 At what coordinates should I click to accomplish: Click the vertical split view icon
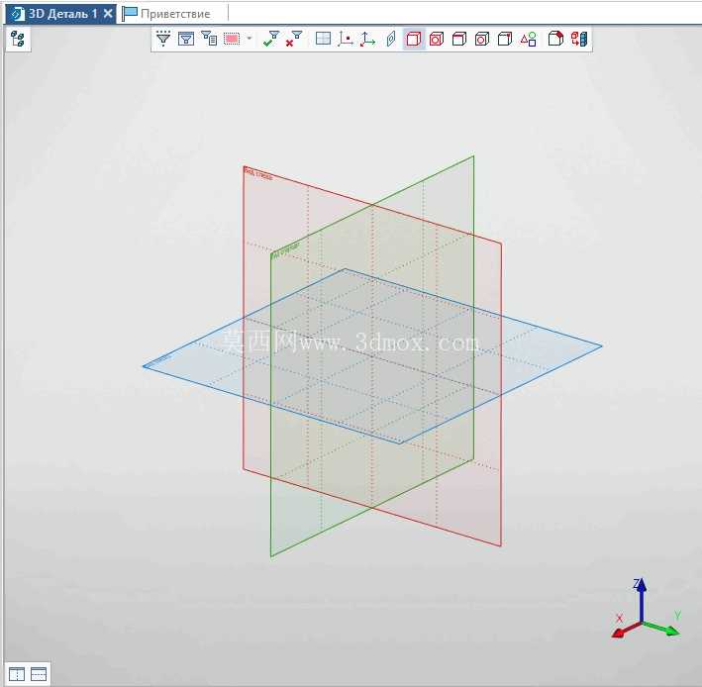coord(17,674)
